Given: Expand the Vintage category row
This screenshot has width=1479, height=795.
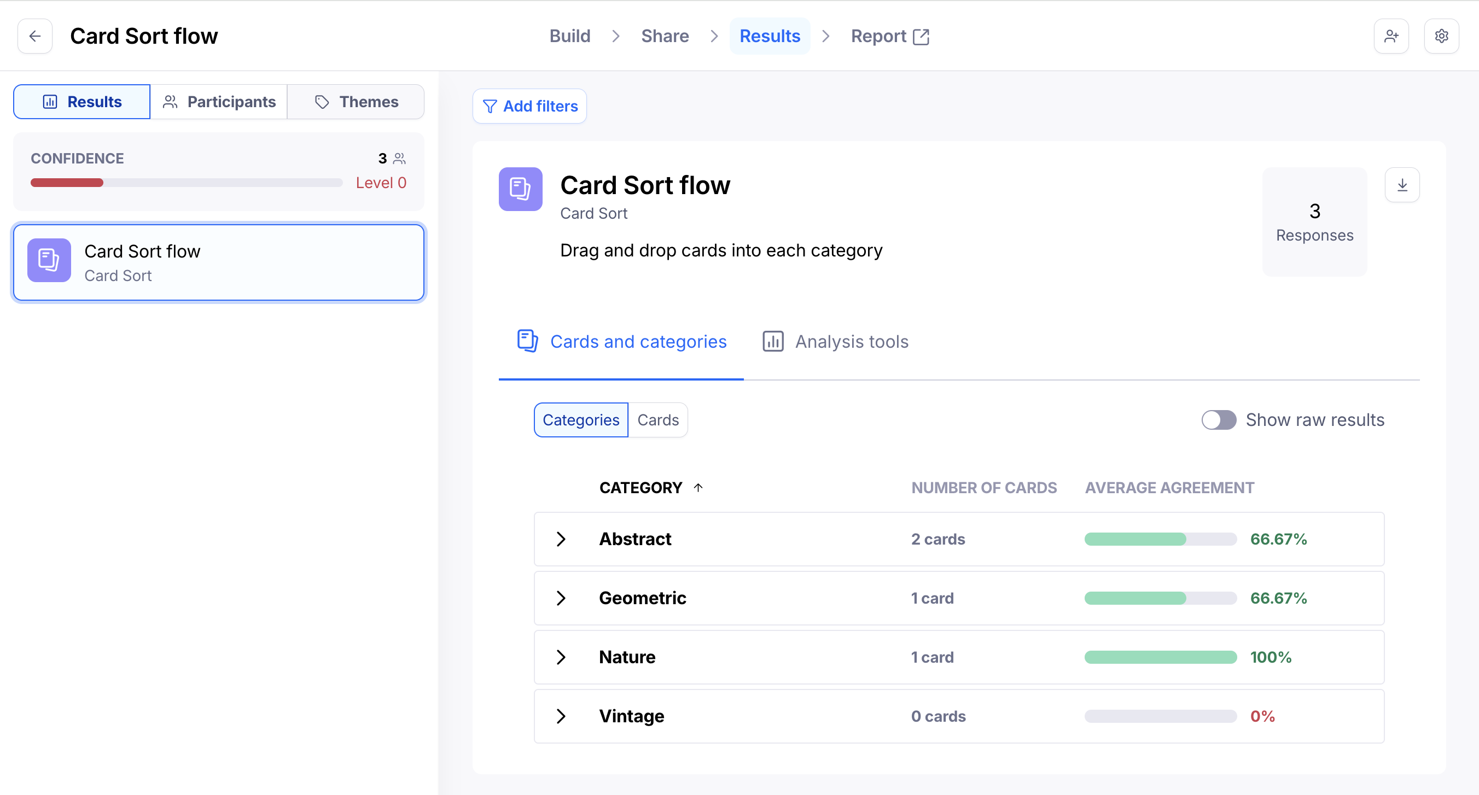Looking at the screenshot, I should tap(561, 716).
